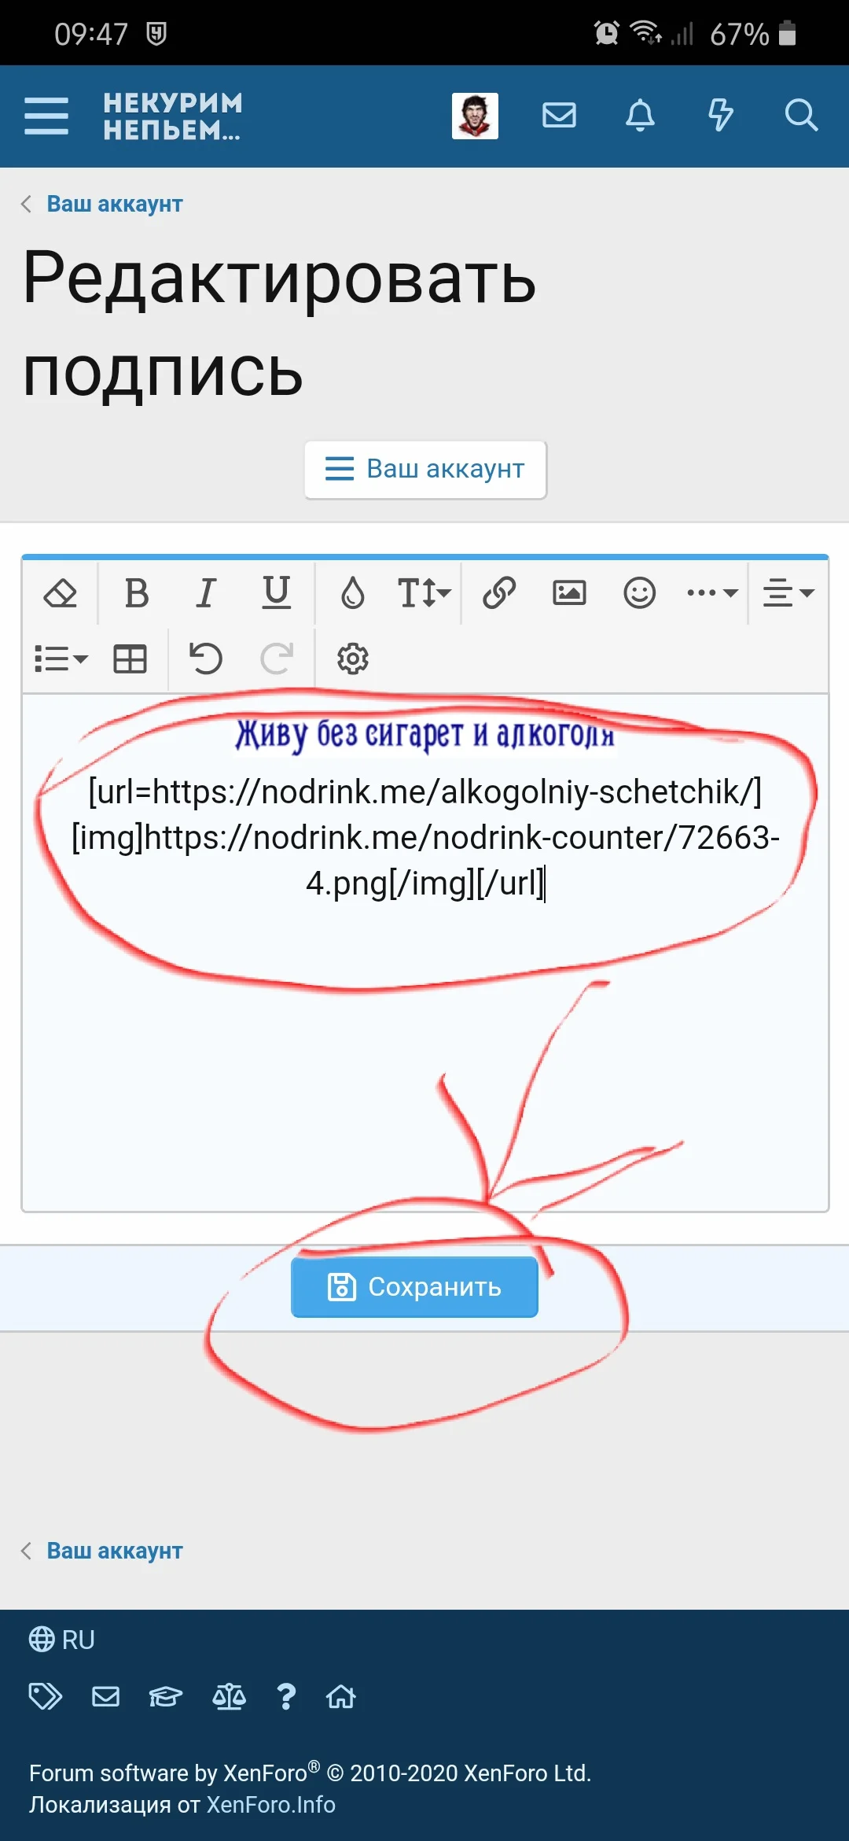The height and width of the screenshot is (1841, 849).
Task: Open the Forum software by XenForo link
Action: click(x=310, y=1773)
